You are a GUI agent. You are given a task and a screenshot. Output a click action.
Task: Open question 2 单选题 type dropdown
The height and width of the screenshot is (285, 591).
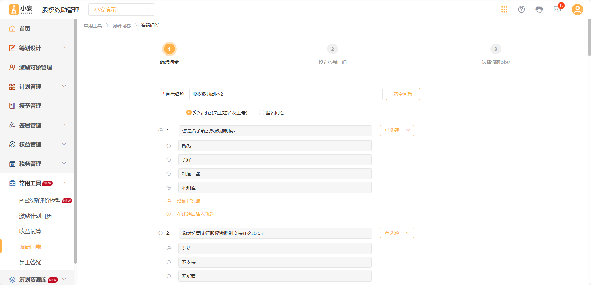pyautogui.click(x=397, y=233)
